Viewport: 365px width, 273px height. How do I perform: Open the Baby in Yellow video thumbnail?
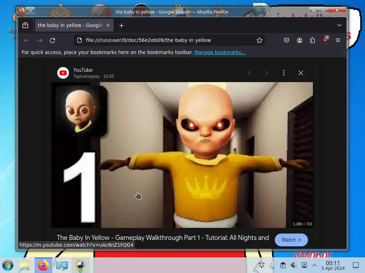182,155
